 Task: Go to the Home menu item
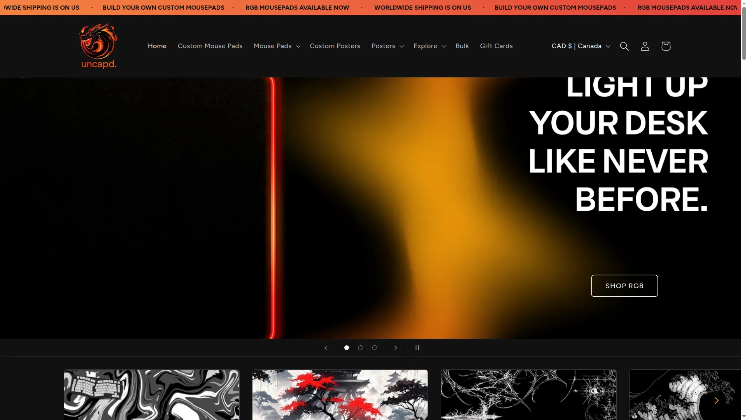pos(157,46)
